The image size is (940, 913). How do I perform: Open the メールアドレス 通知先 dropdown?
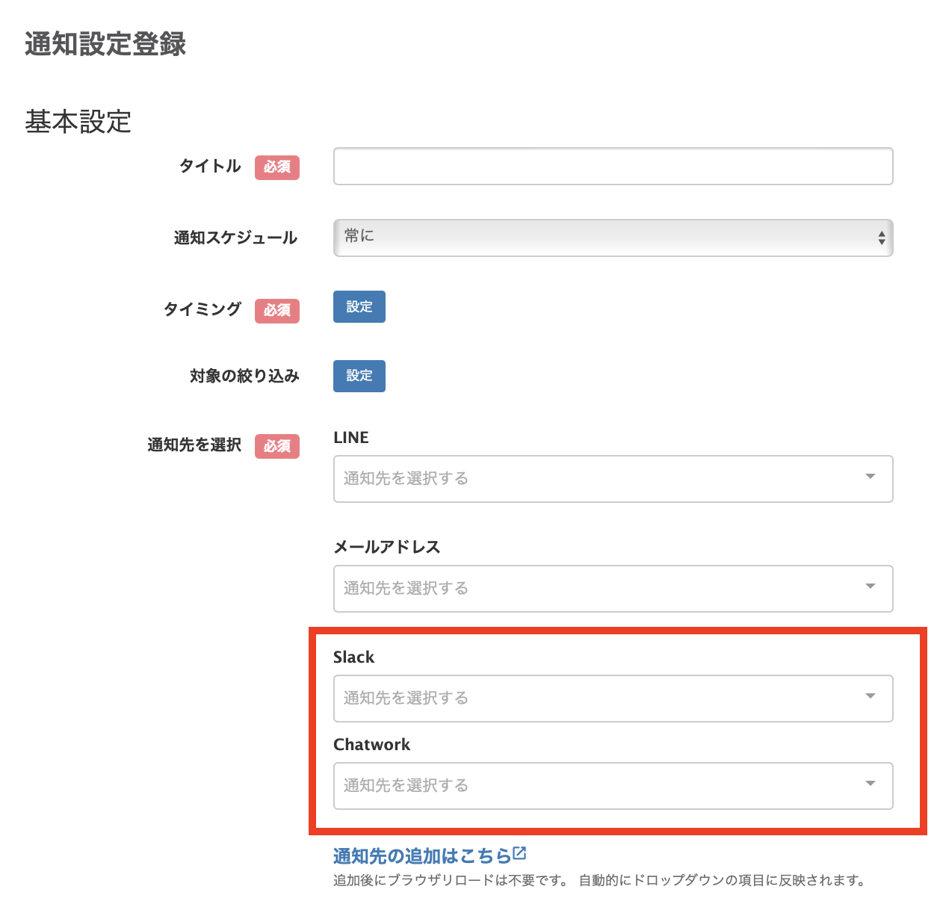[x=613, y=589]
